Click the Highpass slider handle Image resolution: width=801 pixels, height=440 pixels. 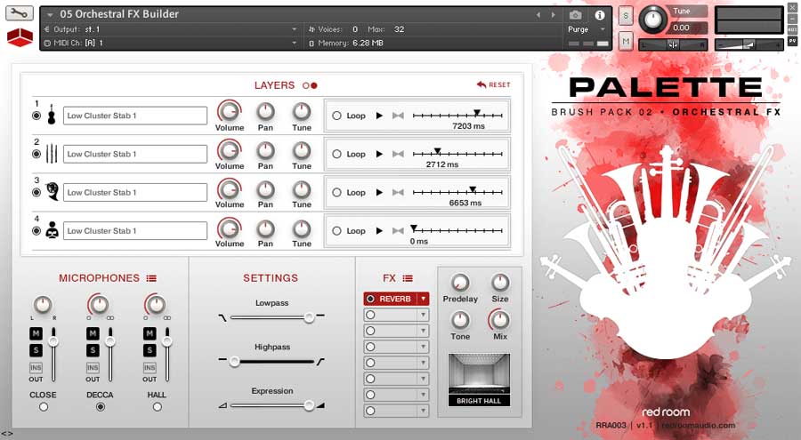(x=234, y=362)
